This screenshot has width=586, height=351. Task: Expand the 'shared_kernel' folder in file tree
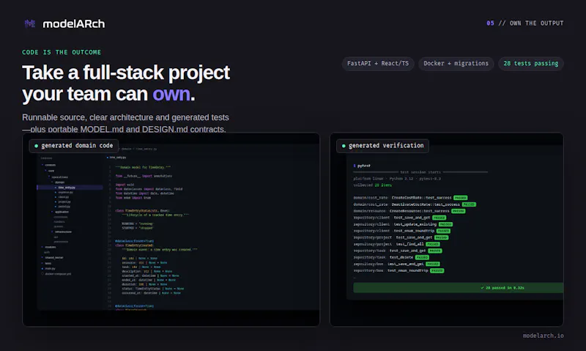pos(52,257)
